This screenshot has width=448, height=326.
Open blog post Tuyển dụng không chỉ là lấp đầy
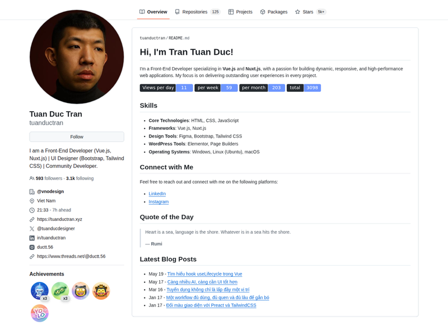tap(208, 290)
